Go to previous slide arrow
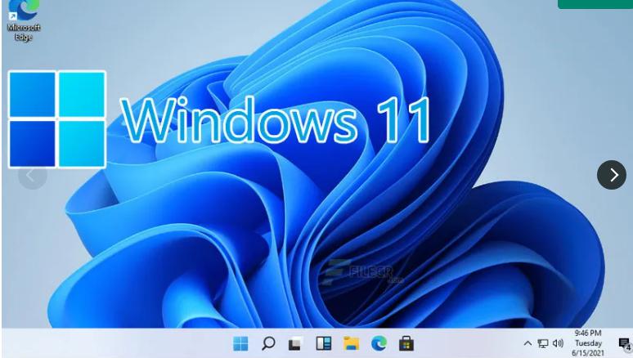This screenshot has height=358, width=633. click(x=33, y=176)
